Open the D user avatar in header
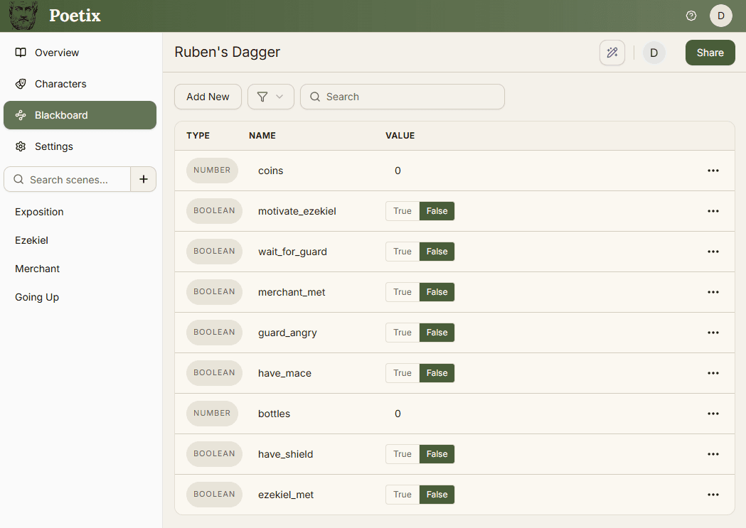This screenshot has height=528, width=746. tap(721, 16)
